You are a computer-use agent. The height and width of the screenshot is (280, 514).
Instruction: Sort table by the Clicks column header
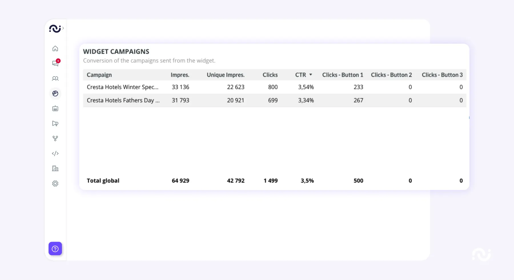(270, 75)
